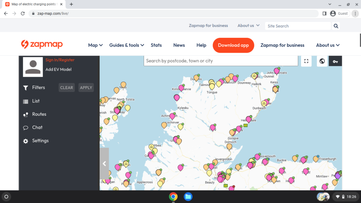
Task: Click Add EV Model link
Action: tap(58, 70)
